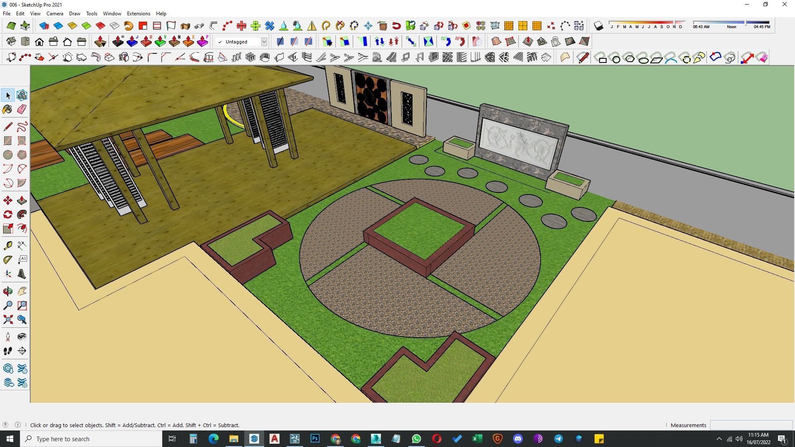This screenshot has width=795, height=447.
Task: Expand the Untagged tag dropdown
Action: (x=264, y=42)
